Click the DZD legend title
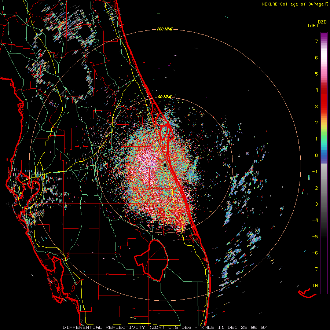The height and width of the screenshot is (330, 330). [322, 22]
